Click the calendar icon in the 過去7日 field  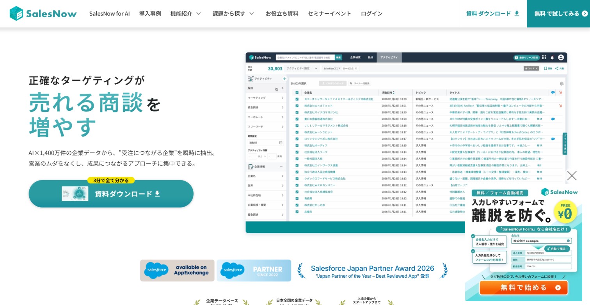(x=281, y=143)
